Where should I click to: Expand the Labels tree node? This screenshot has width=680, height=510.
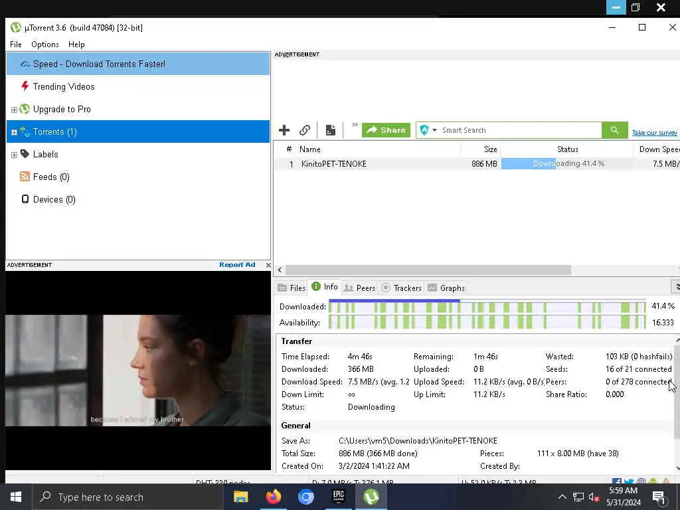14,155
